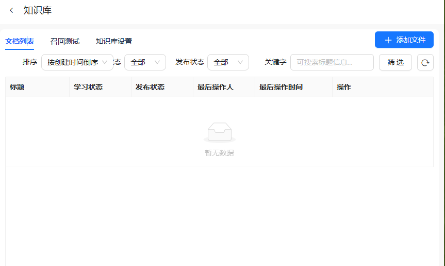Expand the 发布状态 filter dropdown
The width and height of the screenshot is (445, 266).
228,62
